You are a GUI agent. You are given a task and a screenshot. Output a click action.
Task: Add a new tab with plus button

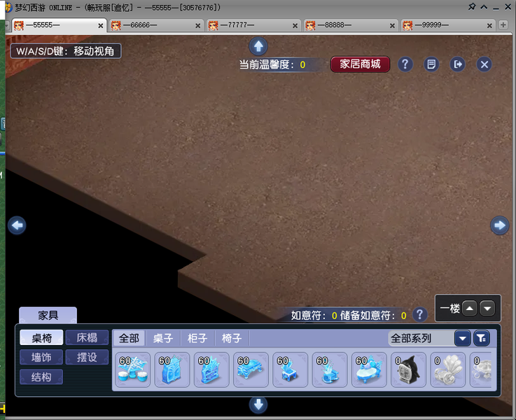click(x=503, y=25)
